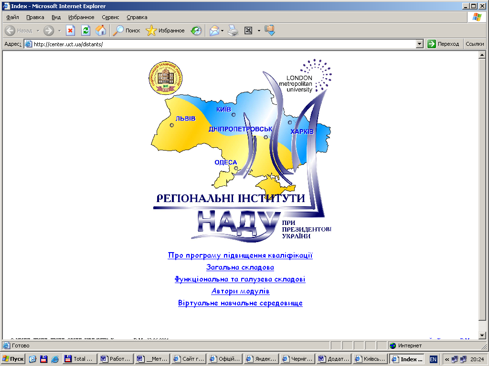Click the page icon beside the URL
Image resolution: width=489 pixels, height=366 pixels.
point(28,44)
